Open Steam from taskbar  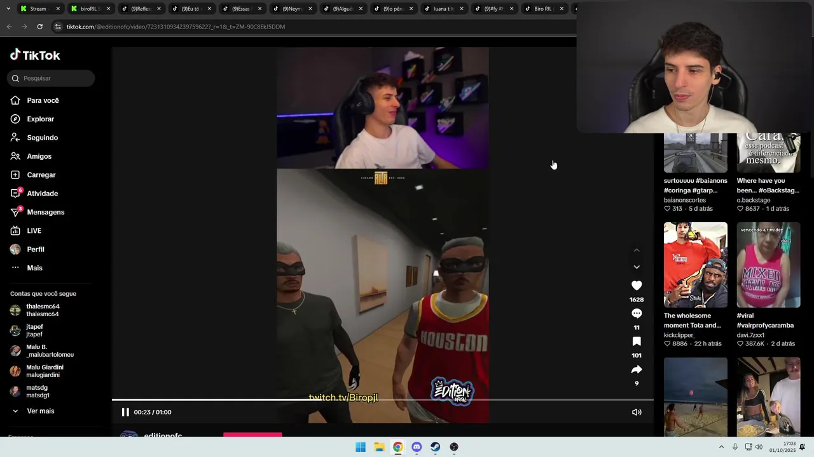pyautogui.click(x=435, y=447)
